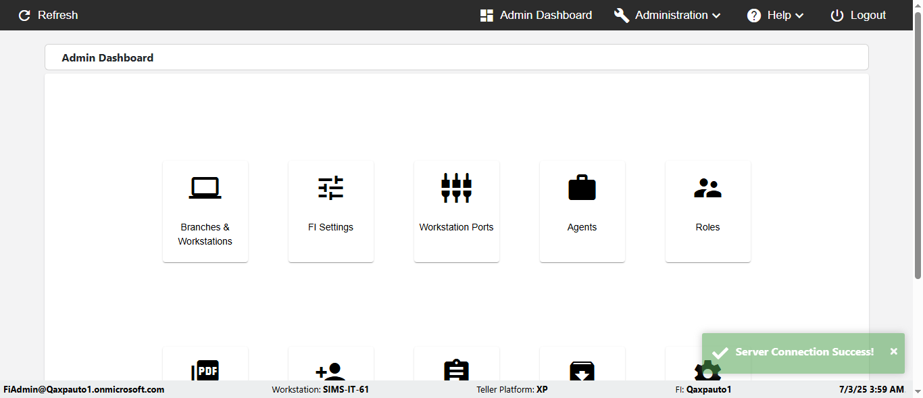The height and width of the screenshot is (398, 923).
Task: Open the Workstation Ports plug icon tile
Action: pos(457,212)
